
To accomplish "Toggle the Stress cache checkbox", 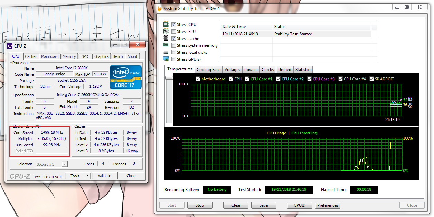I will tap(173, 39).
